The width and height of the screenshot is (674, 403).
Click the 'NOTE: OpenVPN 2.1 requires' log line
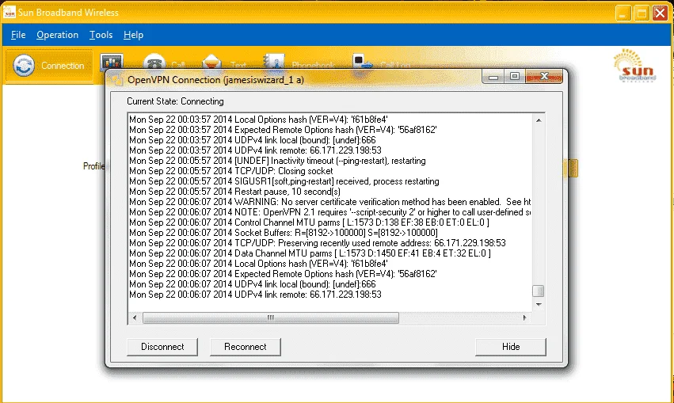coord(329,212)
